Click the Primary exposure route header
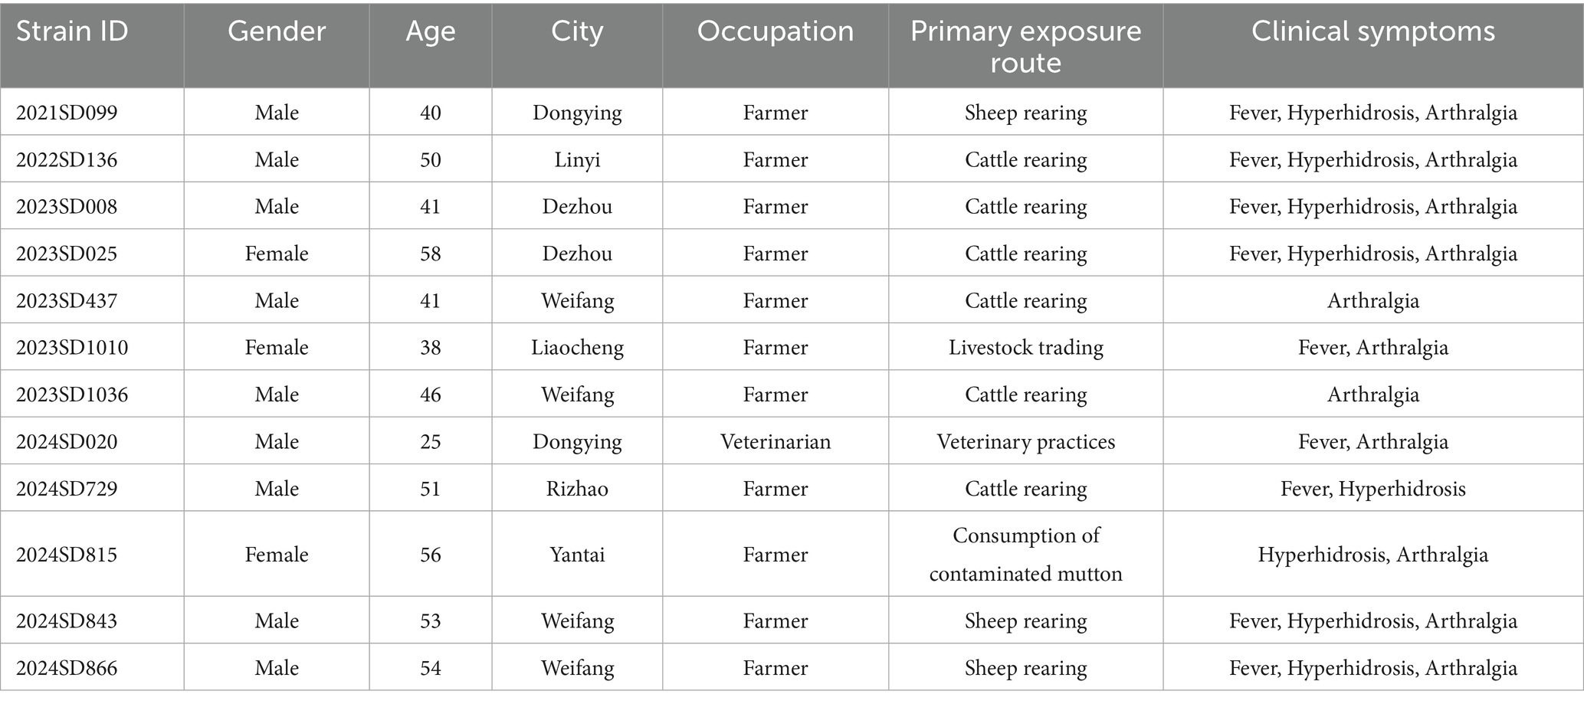Viewport: 1584px width, 704px height. (x=1025, y=46)
